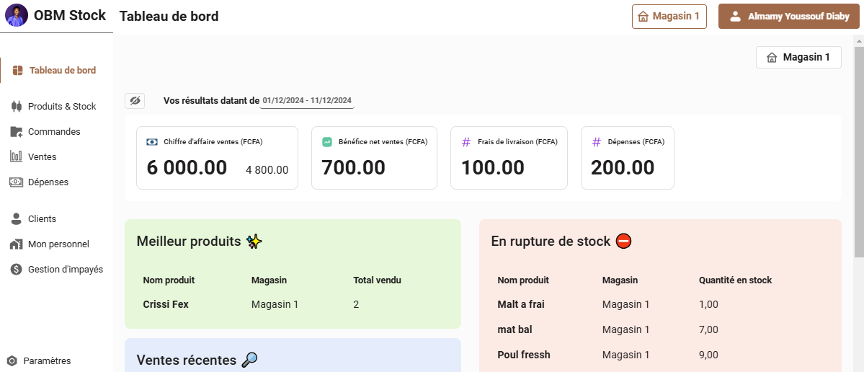Select the Ventes bar chart icon
Viewport: 864px width, 372px height.
[x=16, y=156]
